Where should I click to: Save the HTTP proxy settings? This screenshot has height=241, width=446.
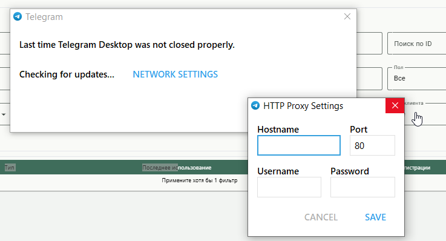click(x=375, y=217)
